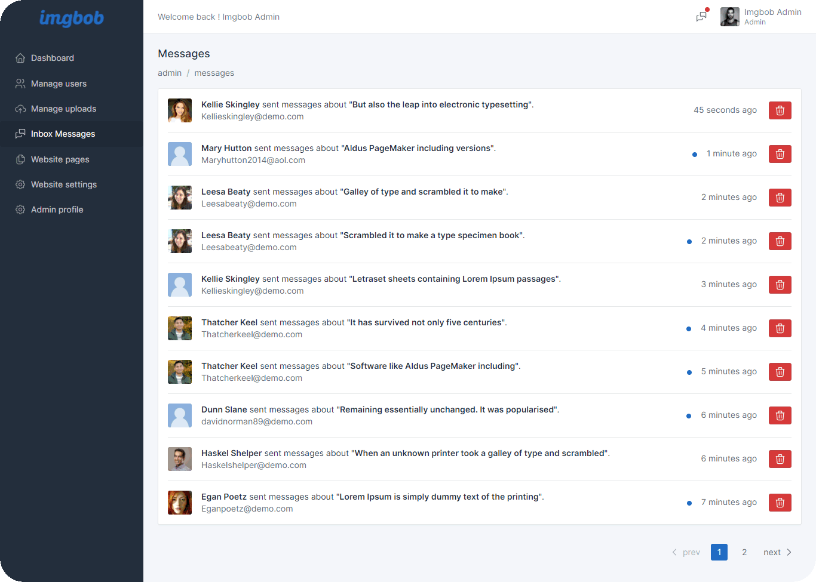This screenshot has width=816, height=582.
Task: Click the Website settings gear icon
Action: point(20,184)
